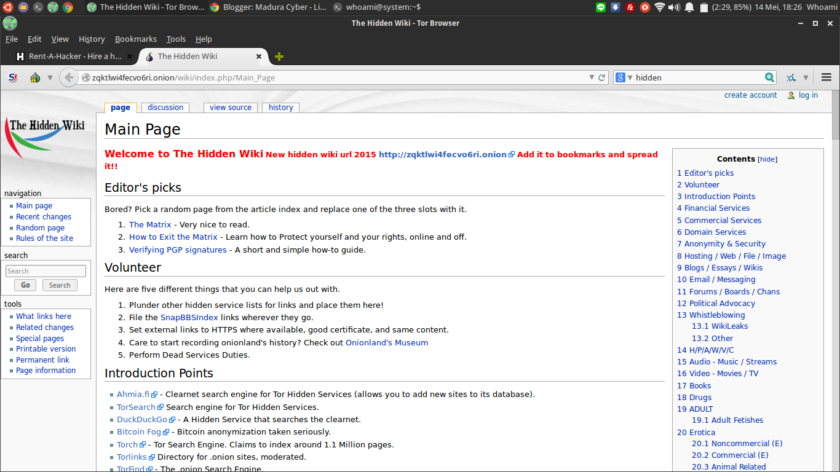
Task: Open Rules of the site link
Action: [44, 238]
